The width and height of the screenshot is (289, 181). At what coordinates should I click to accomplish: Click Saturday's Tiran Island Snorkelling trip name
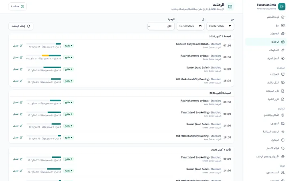(195, 112)
